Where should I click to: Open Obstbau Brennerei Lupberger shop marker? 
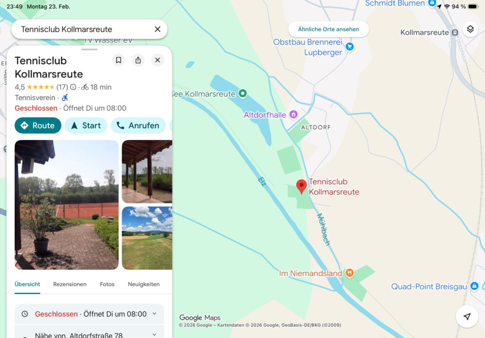[x=350, y=47]
